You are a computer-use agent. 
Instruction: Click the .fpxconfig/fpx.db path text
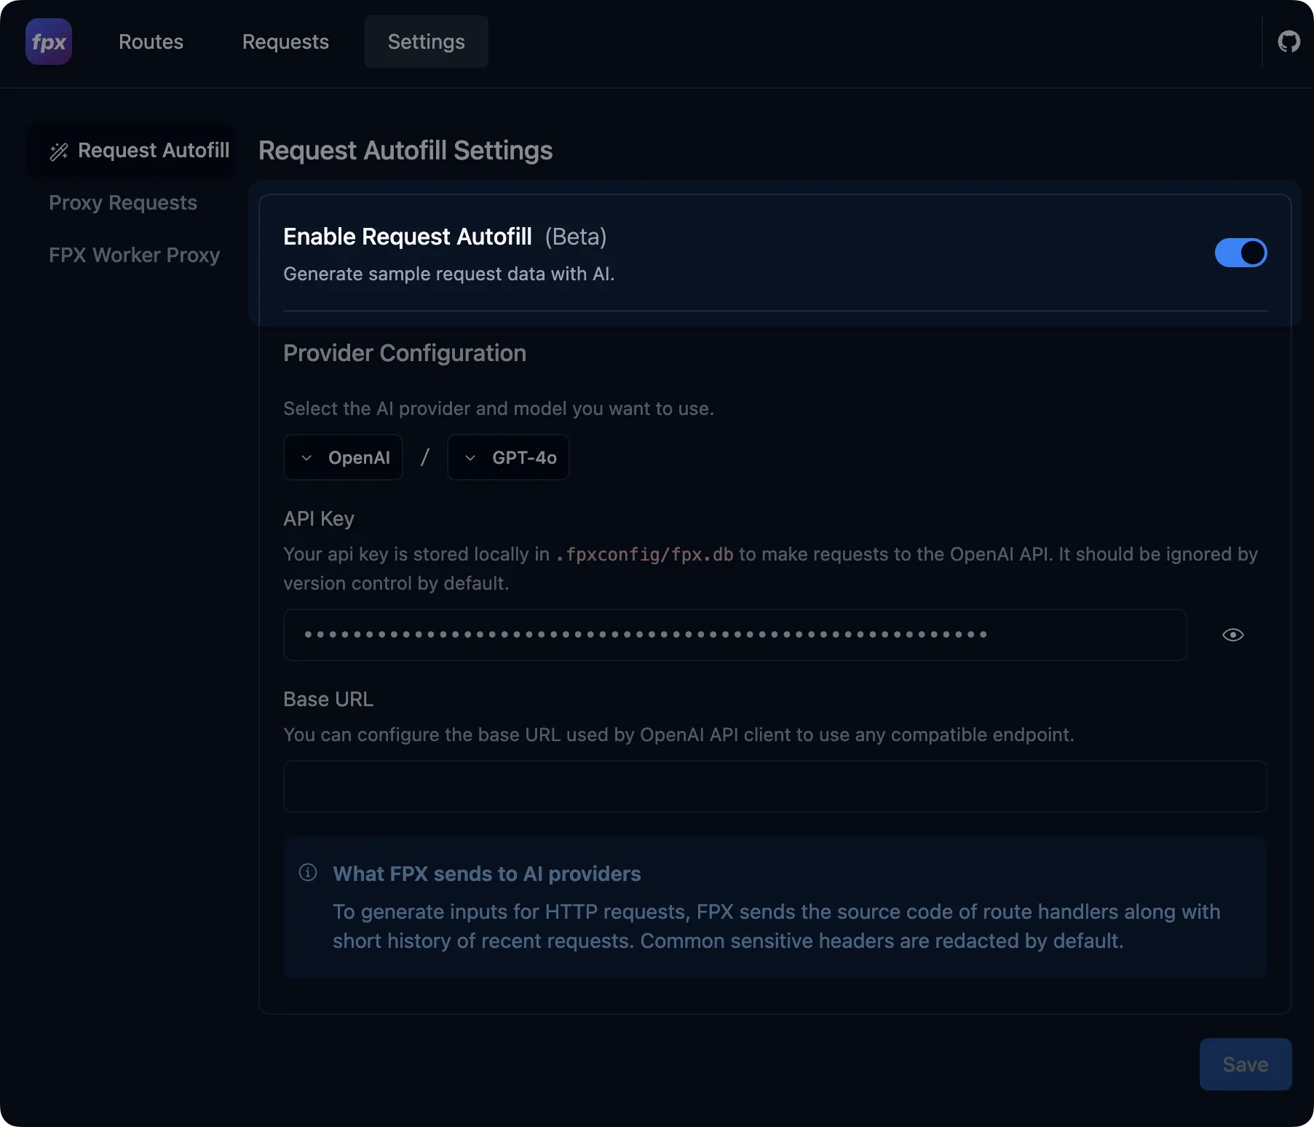point(644,555)
